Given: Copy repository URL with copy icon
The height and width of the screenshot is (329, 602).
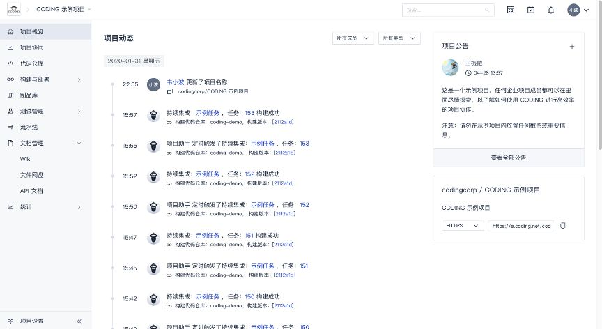Looking at the screenshot, I should (563, 226).
